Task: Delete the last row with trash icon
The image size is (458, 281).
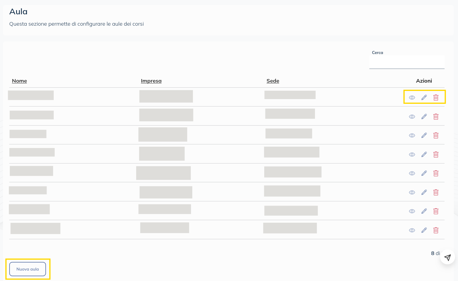Action: pos(436,230)
